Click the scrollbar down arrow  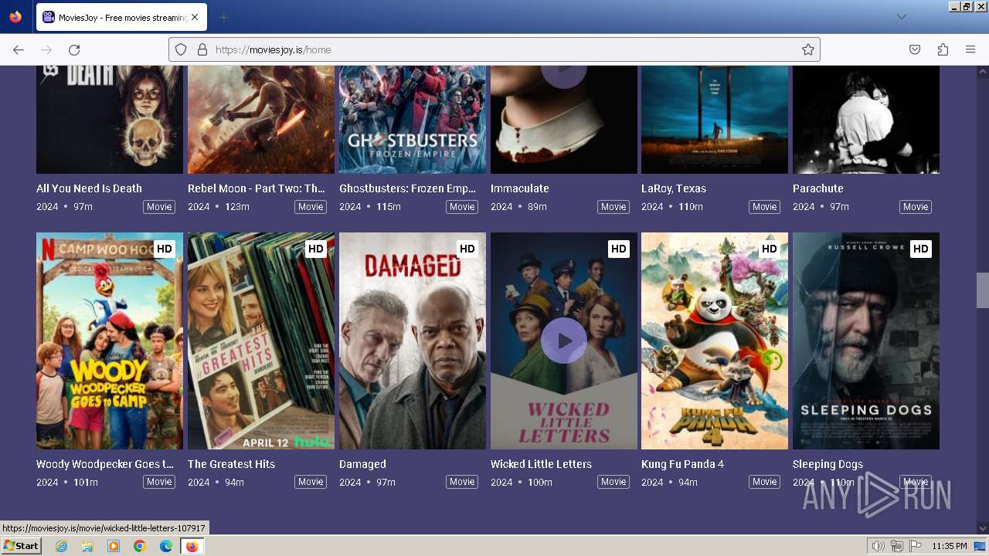(x=982, y=528)
